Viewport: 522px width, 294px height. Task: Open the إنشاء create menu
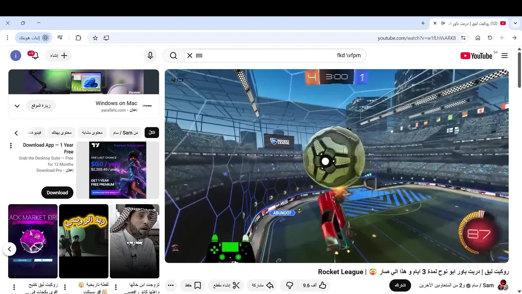coord(58,56)
